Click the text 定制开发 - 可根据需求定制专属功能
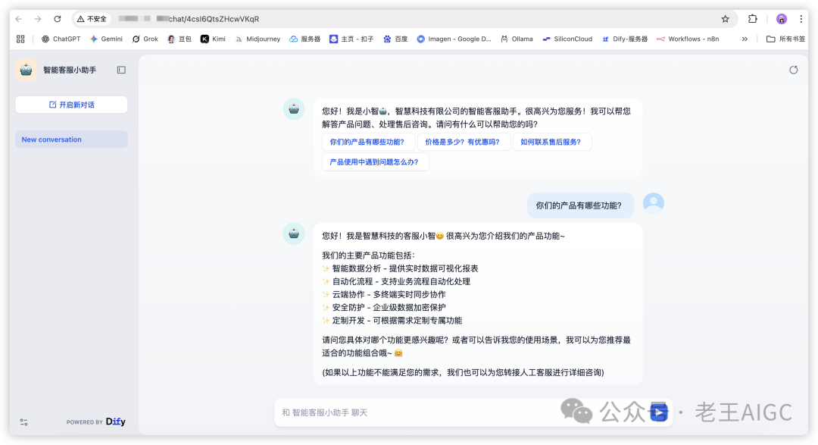The width and height of the screenshot is (818, 445). (x=397, y=321)
